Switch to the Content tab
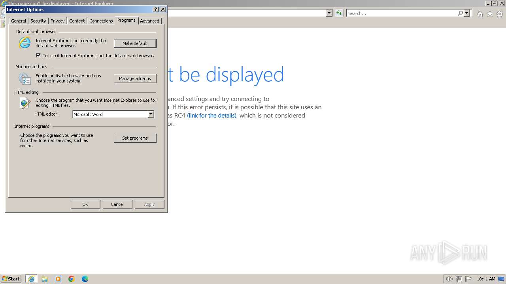 point(77,21)
